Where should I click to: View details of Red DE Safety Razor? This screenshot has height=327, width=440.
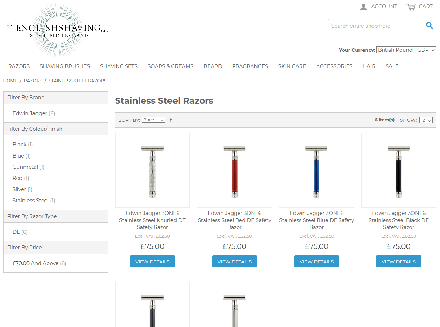pyautogui.click(x=235, y=262)
